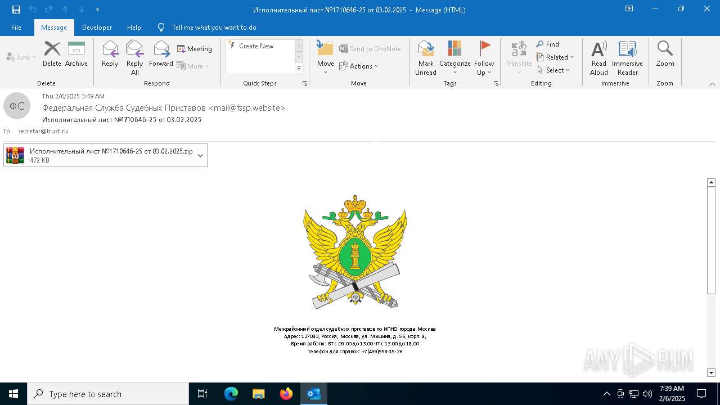Go to next item using down arrow
Screen dimensions: 720x405
(x=82, y=9)
